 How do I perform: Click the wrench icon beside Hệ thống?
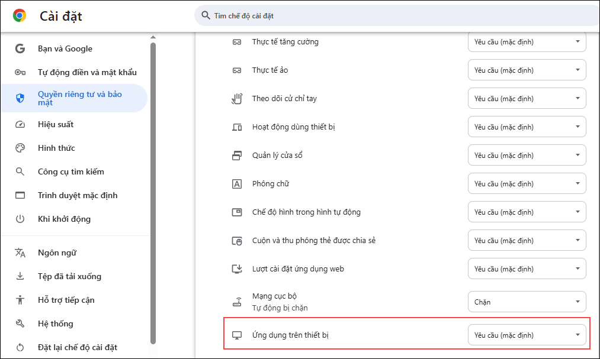(20, 324)
